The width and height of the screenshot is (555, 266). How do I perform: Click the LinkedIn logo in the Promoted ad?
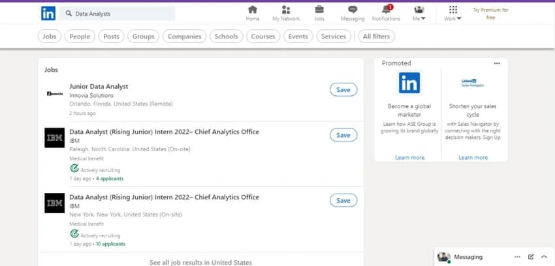click(409, 83)
